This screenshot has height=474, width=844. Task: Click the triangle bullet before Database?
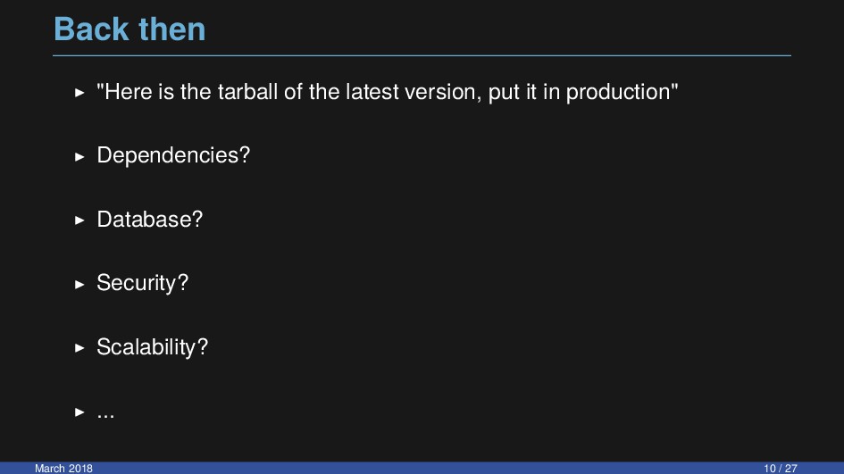(x=79, y=220)
